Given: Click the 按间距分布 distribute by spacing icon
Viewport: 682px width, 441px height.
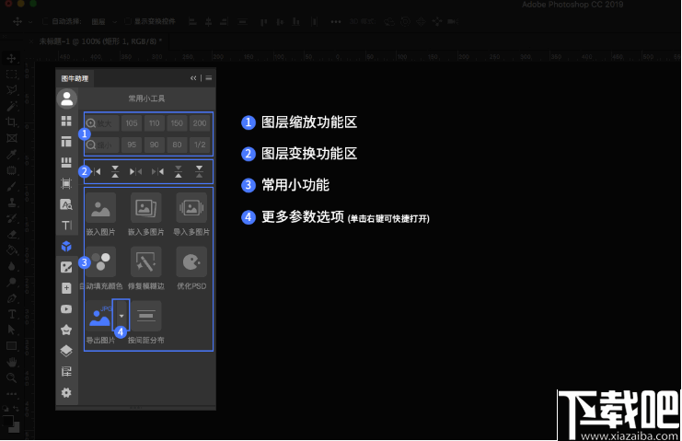Looking at the screenshot, I should tap(146, 316).
